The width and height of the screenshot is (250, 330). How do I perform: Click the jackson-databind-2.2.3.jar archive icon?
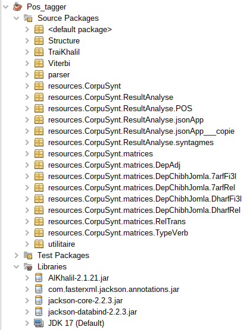coord(39,312)
